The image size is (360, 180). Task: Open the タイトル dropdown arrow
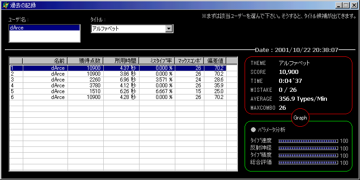click(x=169, y=29)
